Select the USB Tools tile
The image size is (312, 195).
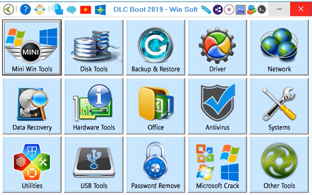[x=94, y=164]
